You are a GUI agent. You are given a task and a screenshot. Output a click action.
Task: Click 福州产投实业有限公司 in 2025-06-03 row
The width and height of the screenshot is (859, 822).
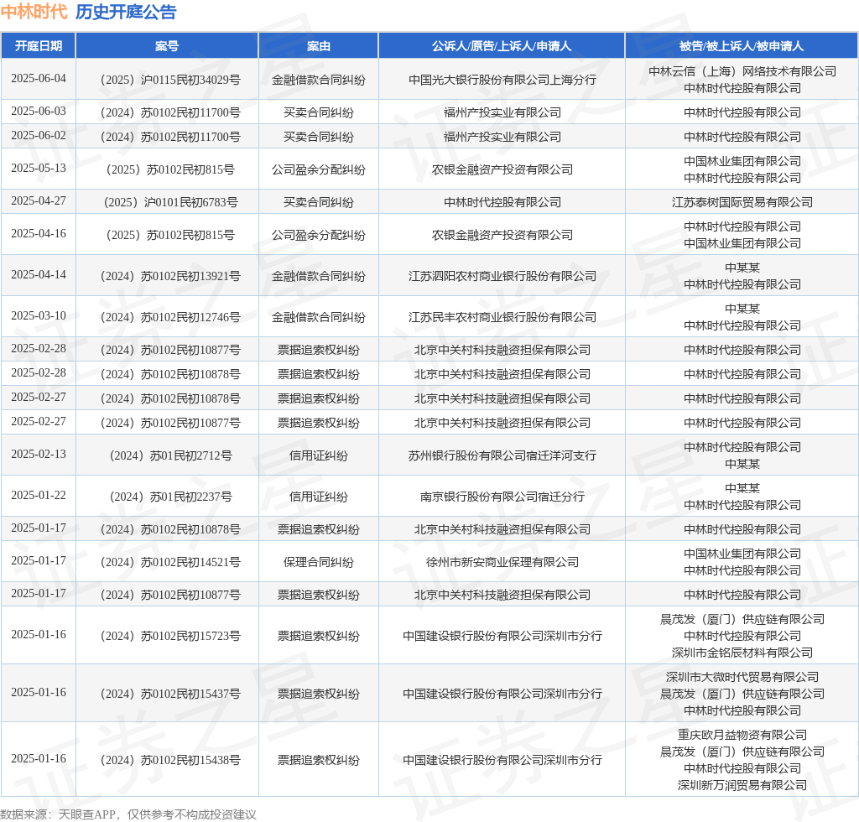click(x=502, y=112)
